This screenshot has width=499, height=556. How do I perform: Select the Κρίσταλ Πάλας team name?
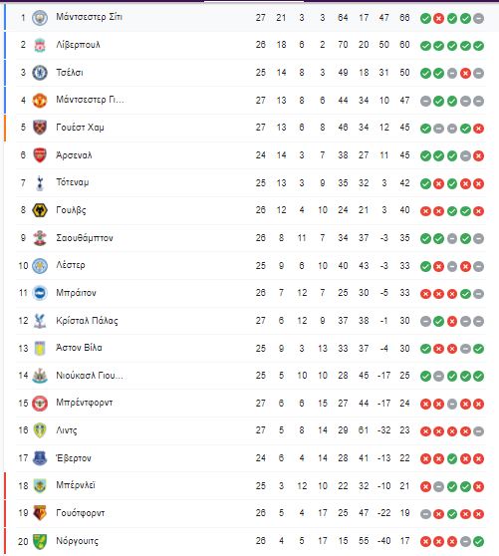pos(87,321)
